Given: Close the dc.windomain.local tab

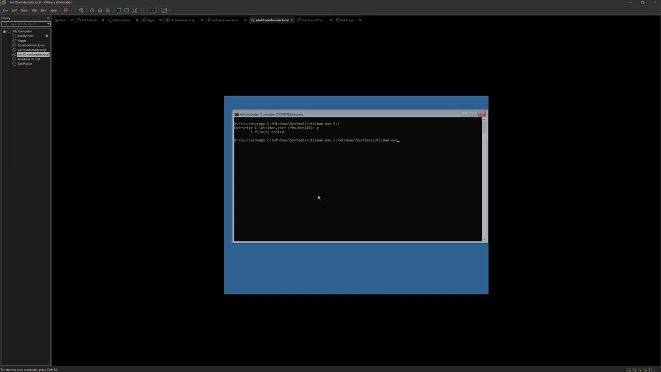Looking at the screenshot, I should [x=202, y=20].
